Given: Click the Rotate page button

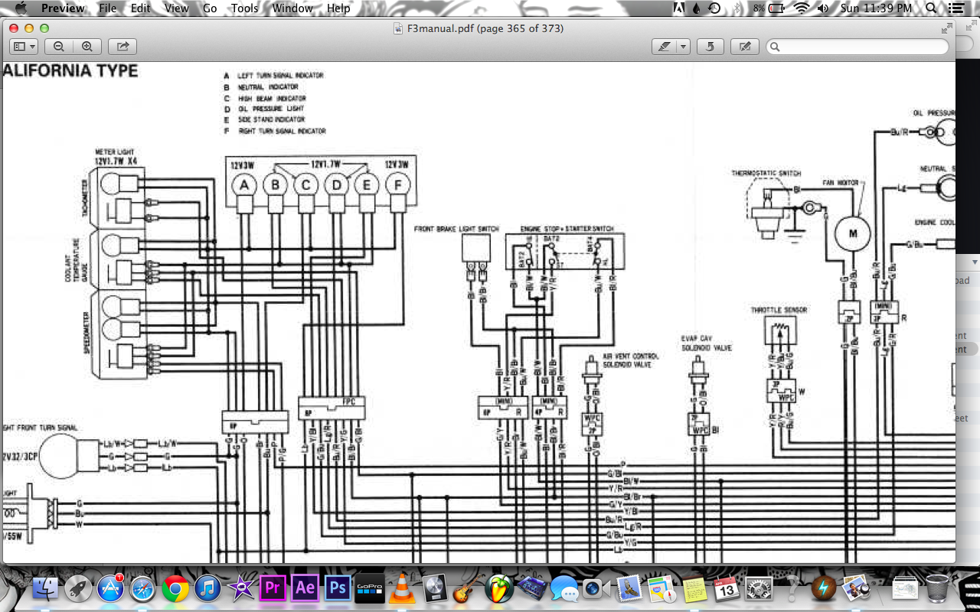Looking at the screenshot, I should 710,47.
